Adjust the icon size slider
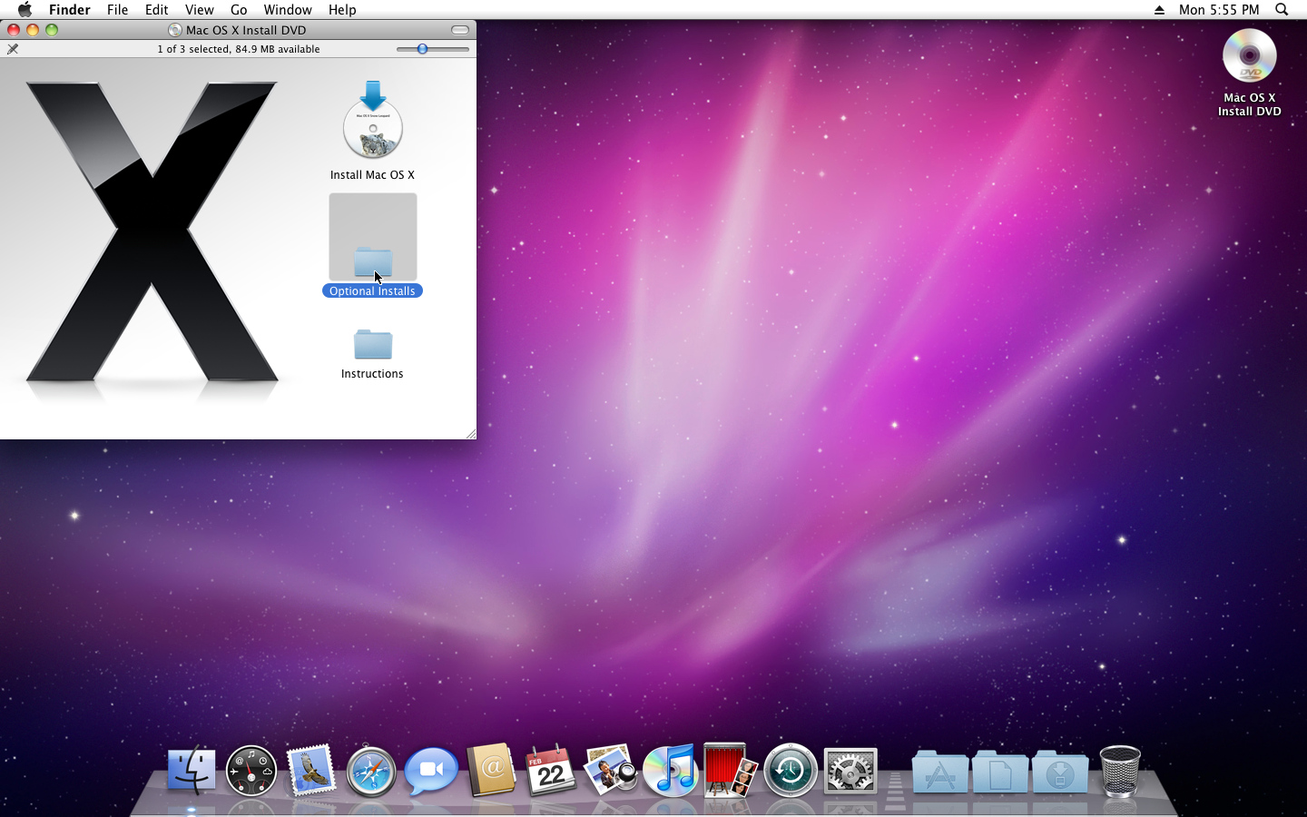 pyautogui.click(x=422, y=49)
